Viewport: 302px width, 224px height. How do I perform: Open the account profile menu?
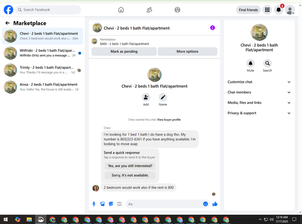tap(290, 10)
